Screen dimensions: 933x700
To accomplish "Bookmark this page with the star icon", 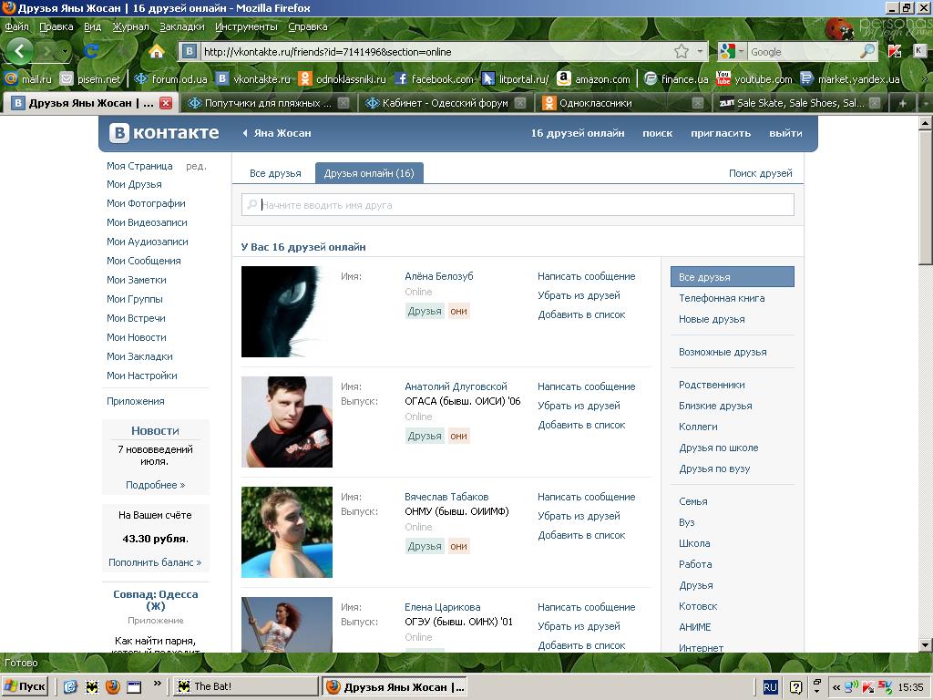I will [x=682, y=52].
